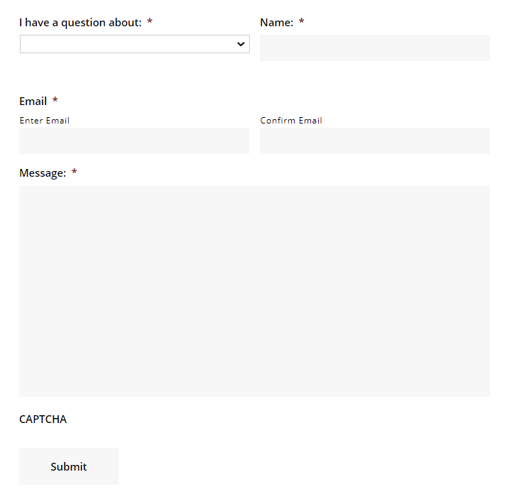The width and height of the screenshot is (507, 494).
Task: Click the "Message:" field label
Action: pos(43,173)
